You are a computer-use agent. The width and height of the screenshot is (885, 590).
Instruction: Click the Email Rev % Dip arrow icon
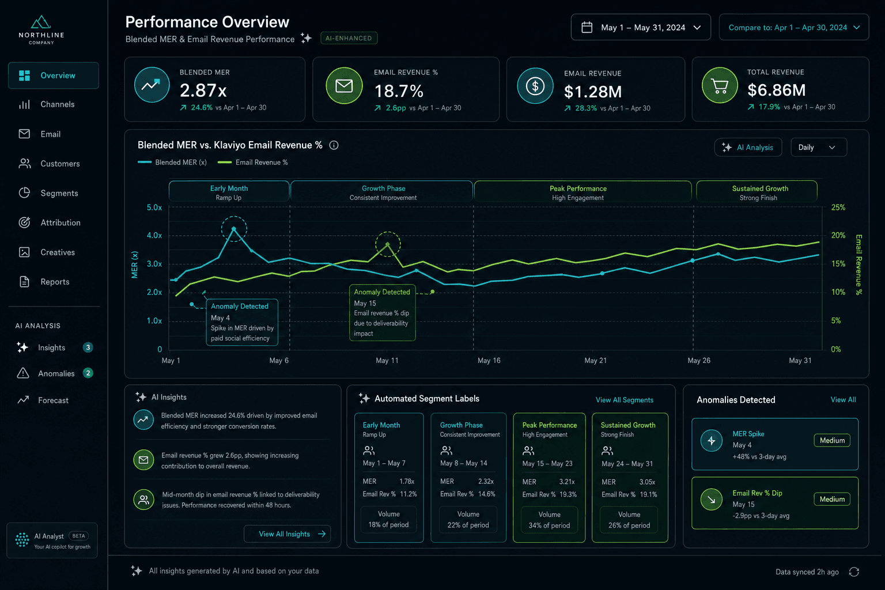(x=712, y=500)
